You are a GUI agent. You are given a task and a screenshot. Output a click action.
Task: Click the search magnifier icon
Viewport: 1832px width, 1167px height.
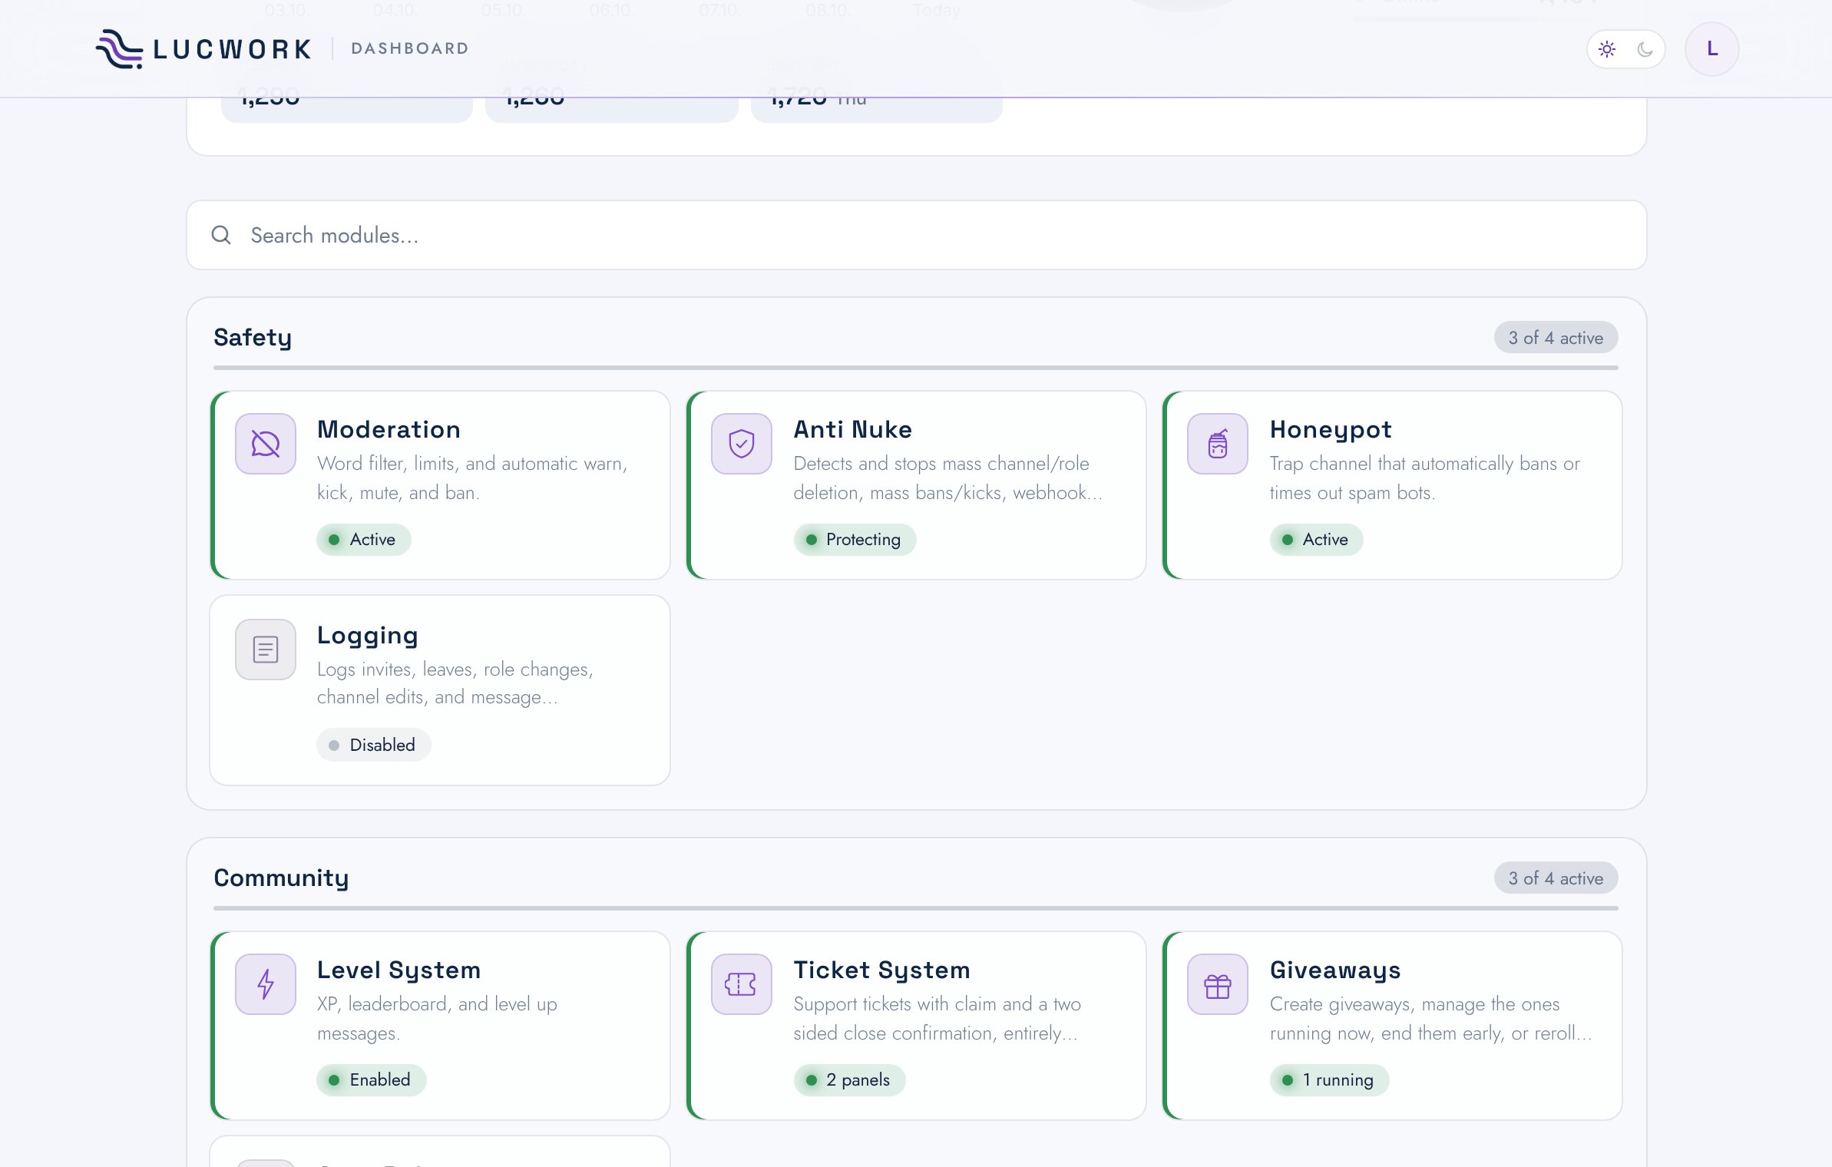[221, 235]
